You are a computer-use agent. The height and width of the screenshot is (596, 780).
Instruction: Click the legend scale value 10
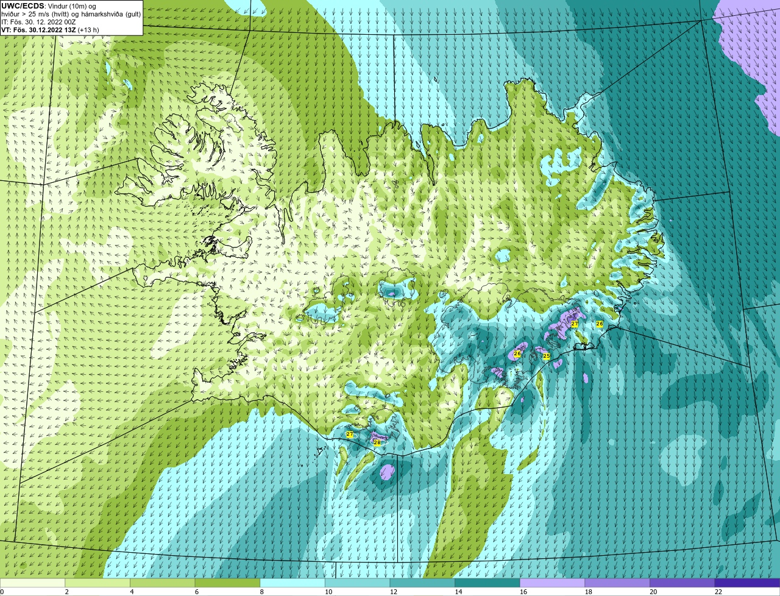coord(328,592)
